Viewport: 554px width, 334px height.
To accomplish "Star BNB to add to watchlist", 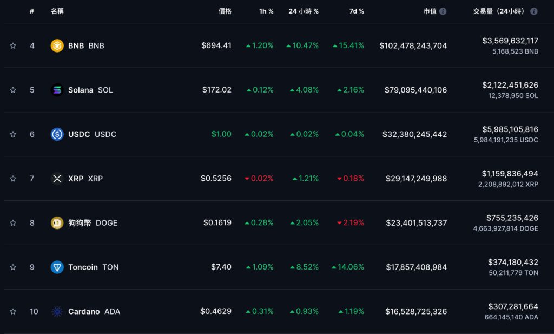I will click(13, 46).
